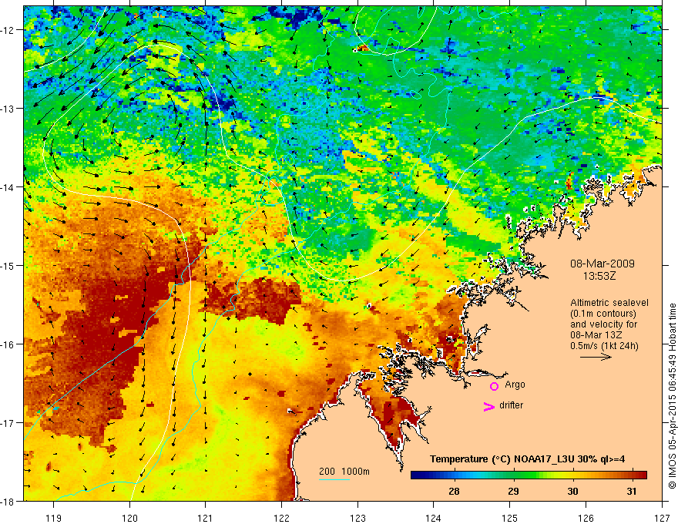Click the Temperature NOAA17_L3U colorbar title

pyautogui.click(x=527, y=459)
